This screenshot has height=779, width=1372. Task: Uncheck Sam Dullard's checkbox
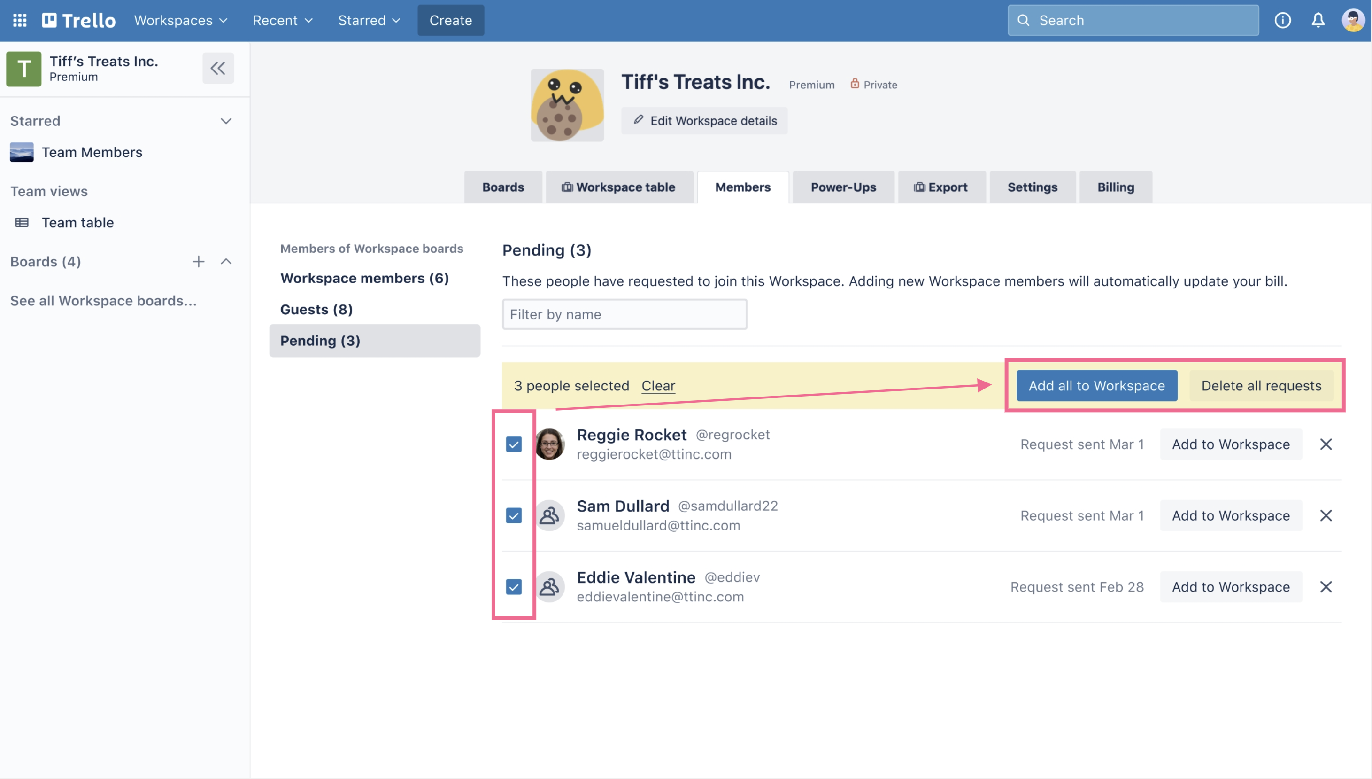513,516
